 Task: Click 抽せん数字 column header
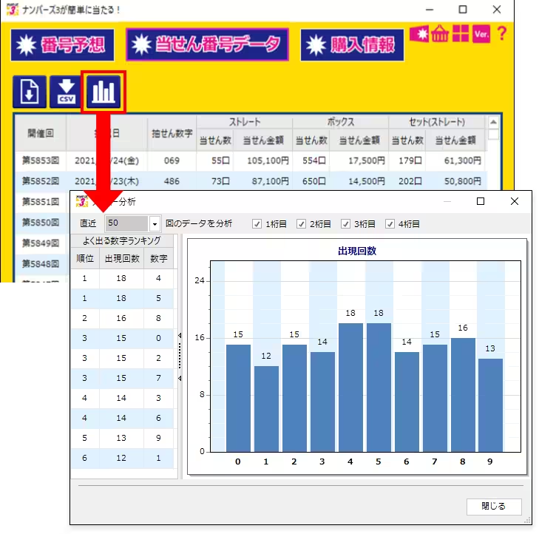pyautogui.click(x=172, y=133)
